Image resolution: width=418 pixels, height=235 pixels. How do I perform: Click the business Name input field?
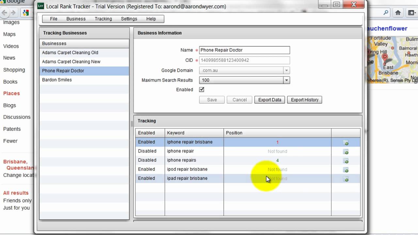pyautogui.click(x=244, y=50)
